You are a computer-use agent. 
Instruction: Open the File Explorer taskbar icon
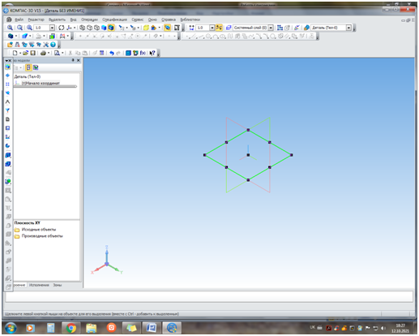point(92,328)
